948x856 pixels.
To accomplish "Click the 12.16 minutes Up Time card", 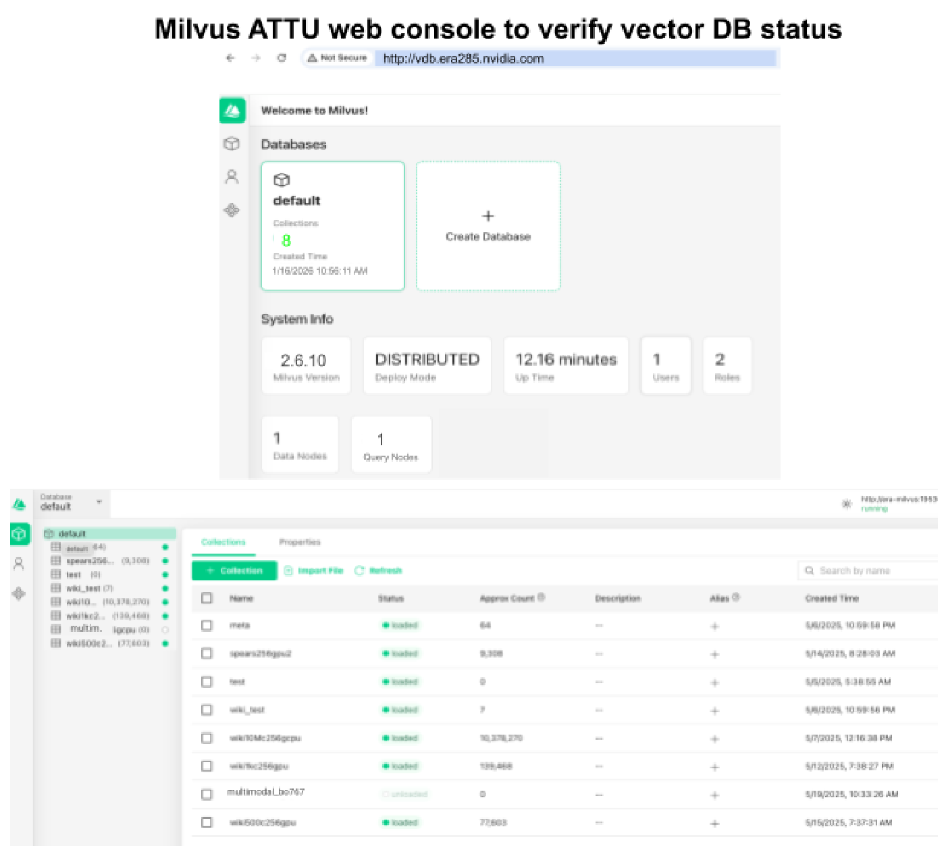I will click(x=566, y=365).
